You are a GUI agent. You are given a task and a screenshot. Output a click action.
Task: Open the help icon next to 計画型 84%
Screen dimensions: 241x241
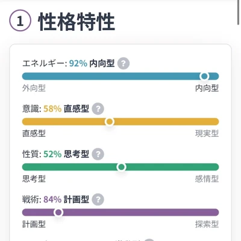click(98, 199)
